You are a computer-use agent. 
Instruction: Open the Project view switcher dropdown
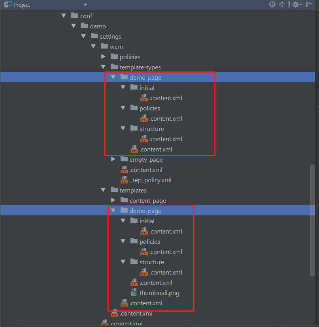coord(85,4)
